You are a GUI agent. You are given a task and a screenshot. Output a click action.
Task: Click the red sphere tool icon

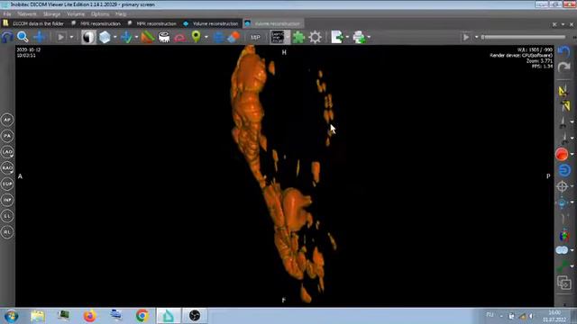(562, 154)
